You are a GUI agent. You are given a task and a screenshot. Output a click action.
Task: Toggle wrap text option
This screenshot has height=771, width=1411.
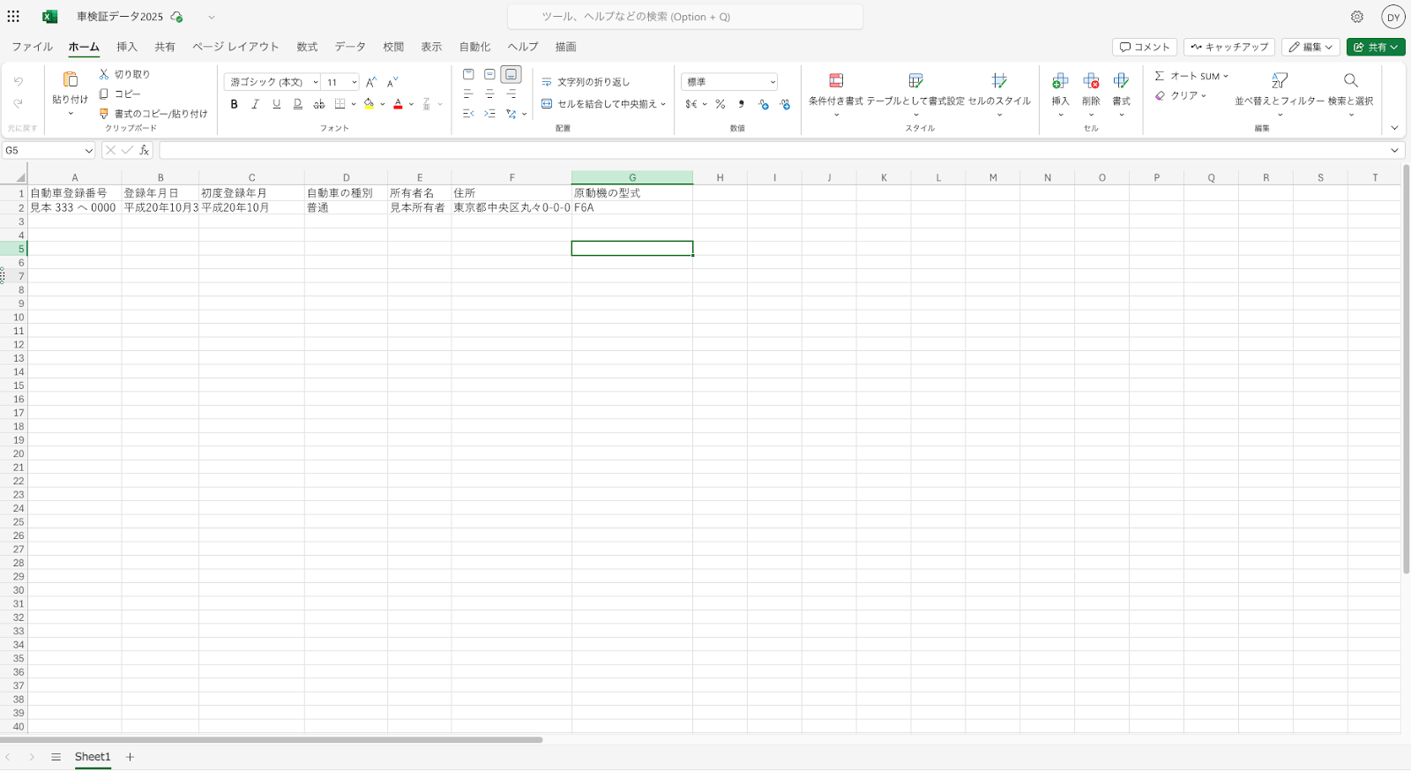[x=586, y=82]
